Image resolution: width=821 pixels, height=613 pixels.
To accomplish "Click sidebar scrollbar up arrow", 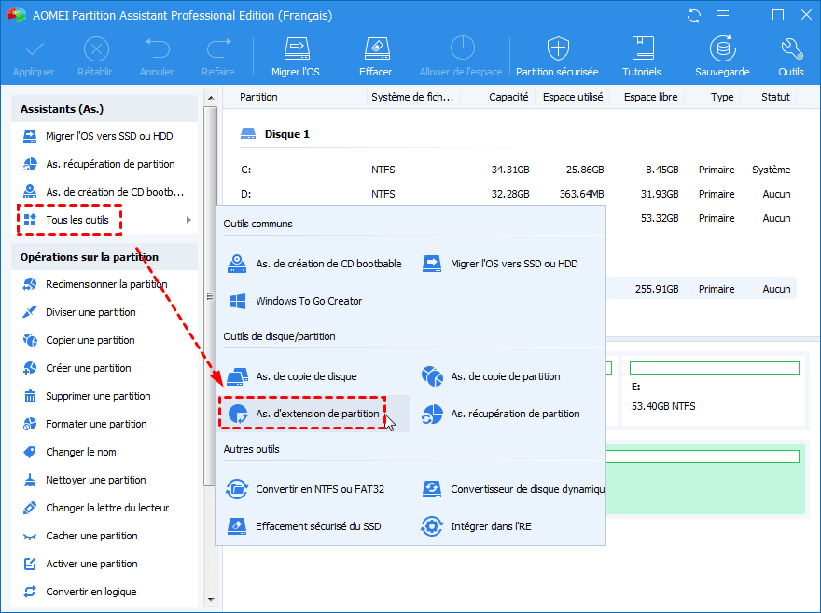I will pyautogui.click(x=211, y=98).
